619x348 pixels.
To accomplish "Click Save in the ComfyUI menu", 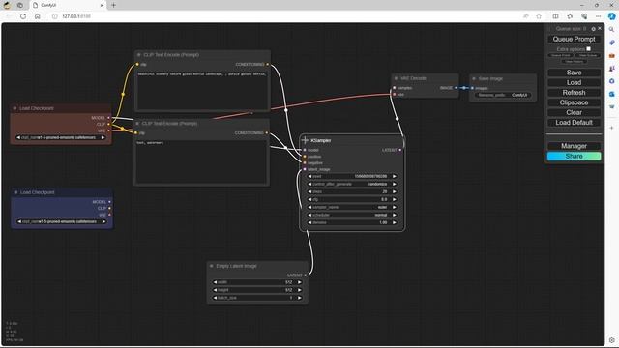I will click(x=574, y=72).
